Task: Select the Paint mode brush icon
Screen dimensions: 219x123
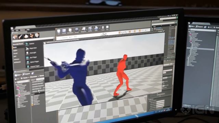Action: (21, 37)
